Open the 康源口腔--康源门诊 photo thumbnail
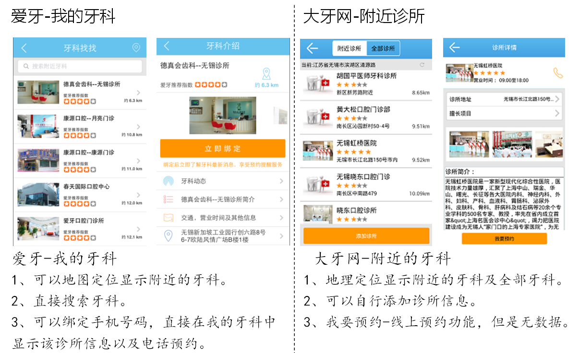Viewport: 579px width, 353px height. click(38, 160)
